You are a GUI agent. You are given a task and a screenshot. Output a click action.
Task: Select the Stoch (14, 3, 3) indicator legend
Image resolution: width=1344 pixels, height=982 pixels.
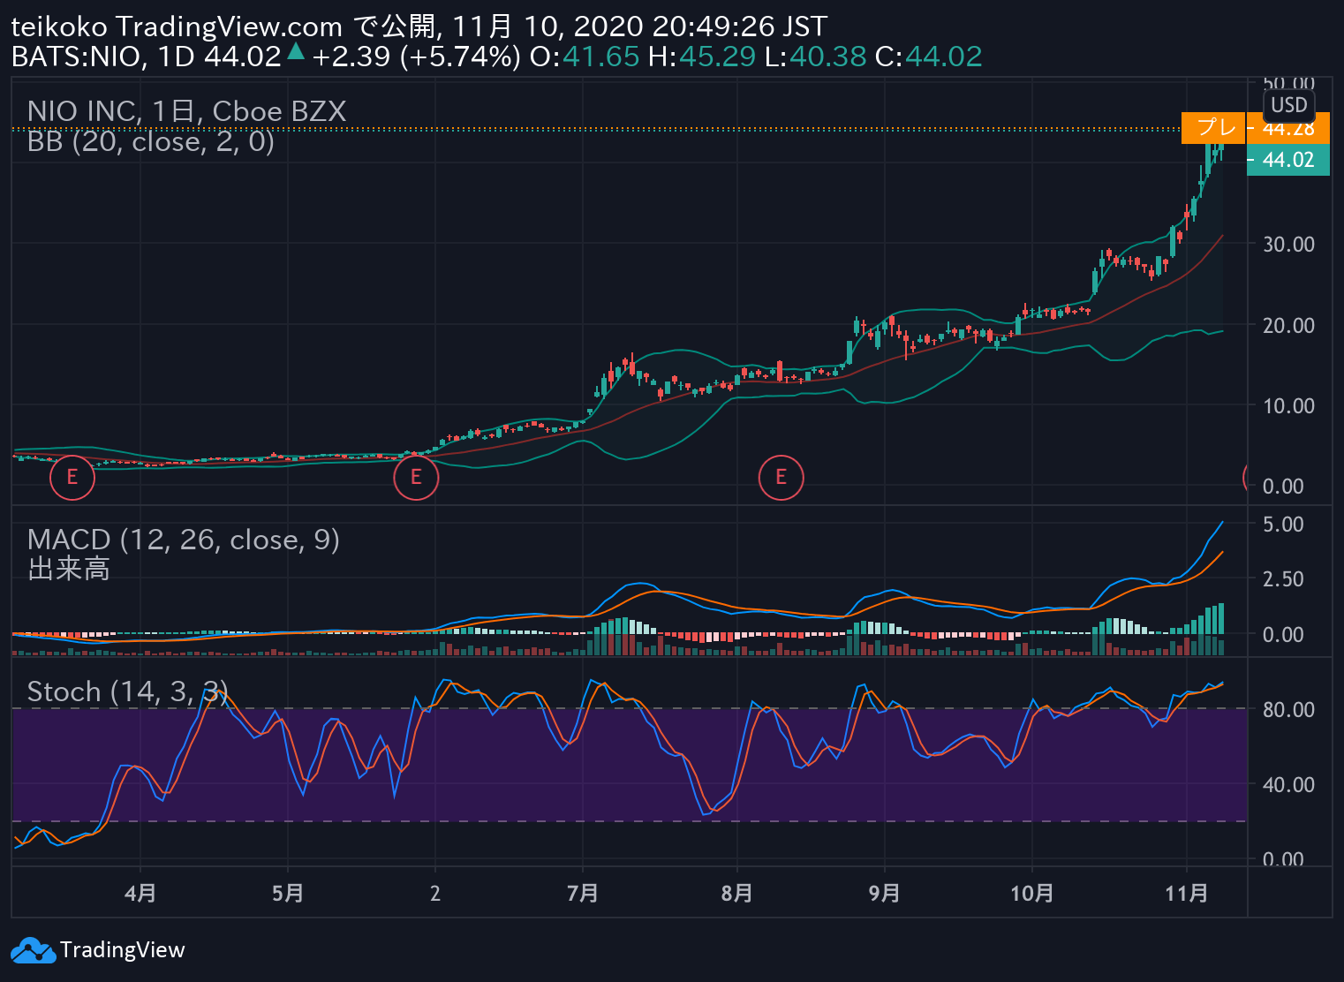pyautogui.click(x=127, y=691)
